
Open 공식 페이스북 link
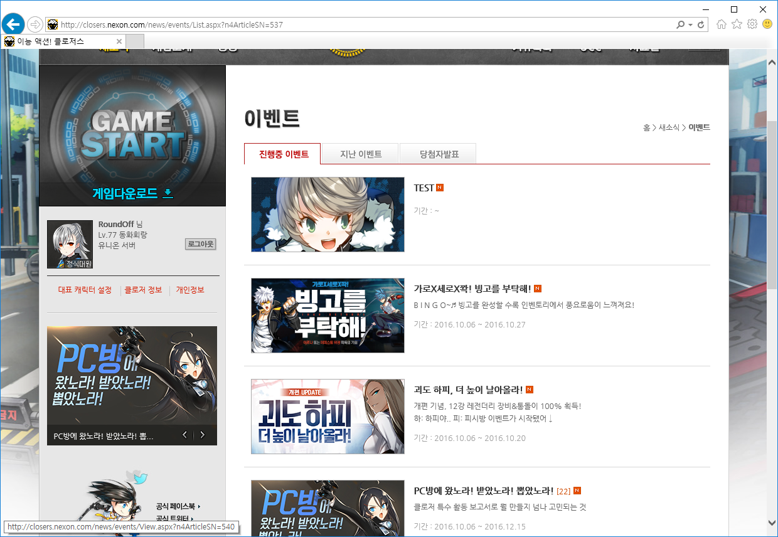(x=178, y=506)
